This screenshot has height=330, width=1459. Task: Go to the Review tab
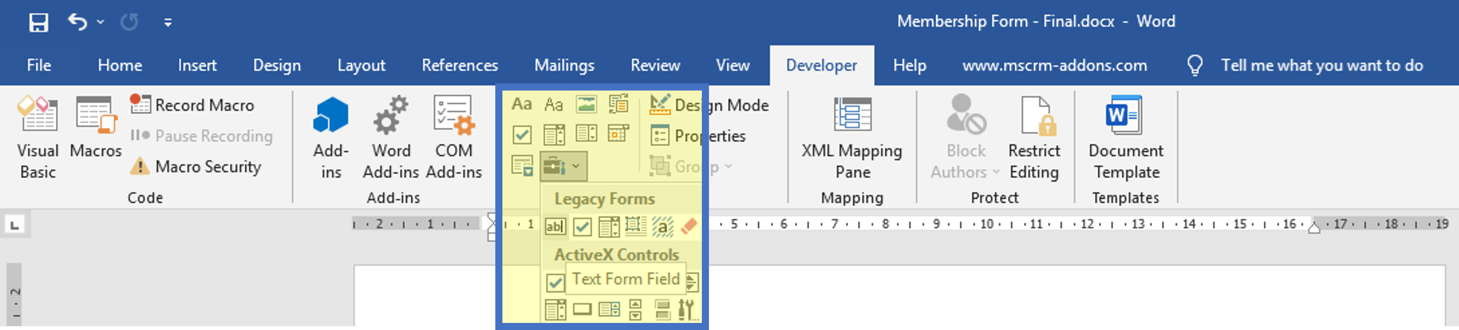tap(656, 66)
